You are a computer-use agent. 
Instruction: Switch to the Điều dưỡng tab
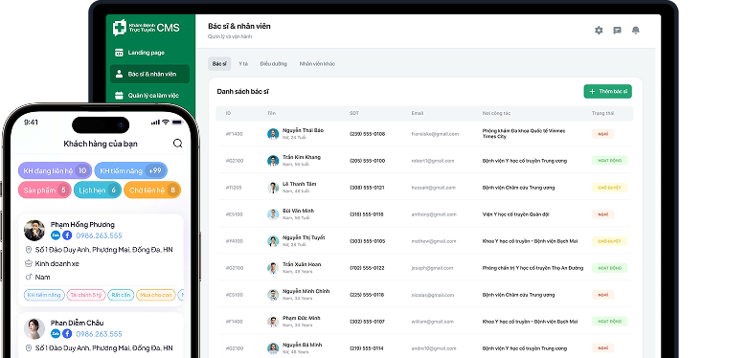pyautogui.click(x=273, y=64)
